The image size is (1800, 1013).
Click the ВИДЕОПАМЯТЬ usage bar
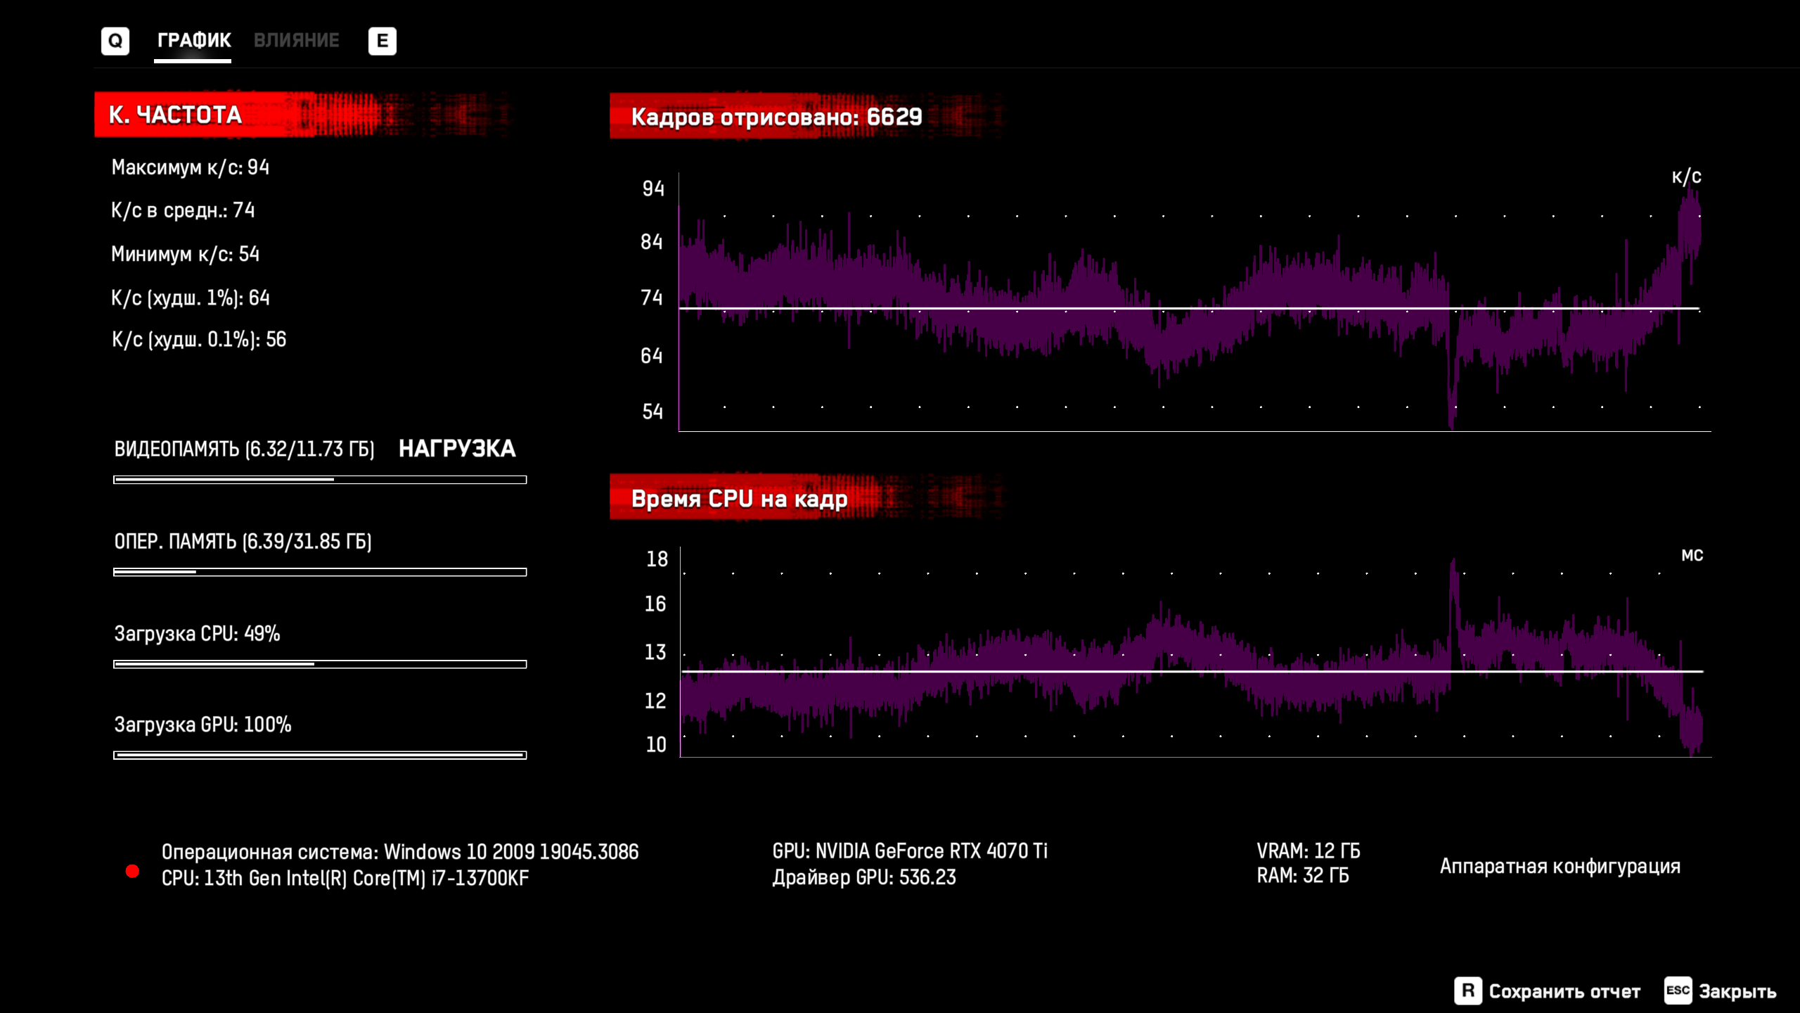pos(320,480)
